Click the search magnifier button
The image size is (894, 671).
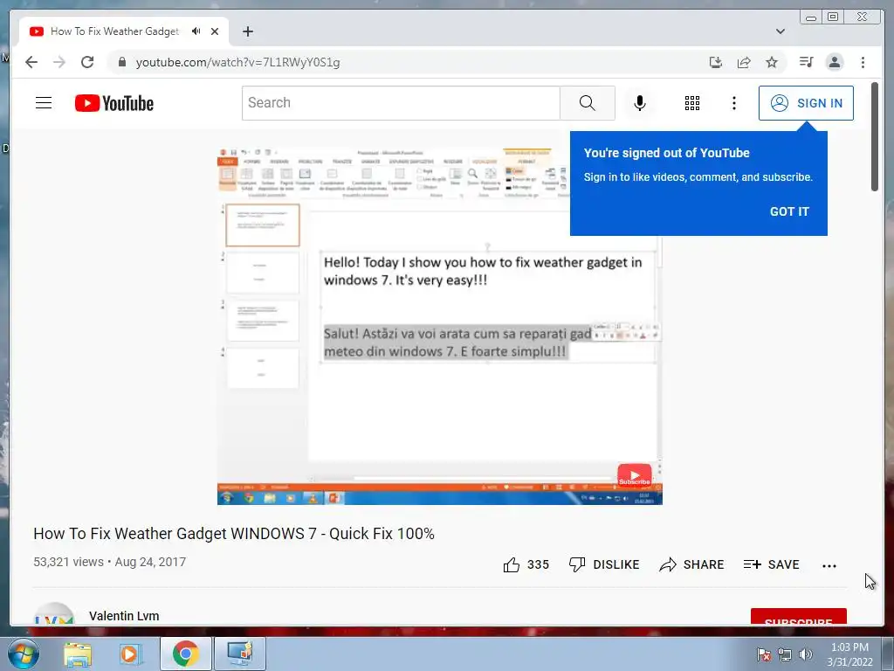click(588, 103)
